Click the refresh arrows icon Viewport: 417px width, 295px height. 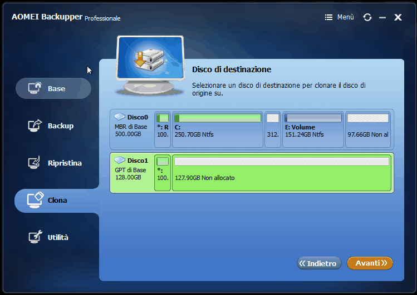(x=367, y=17)
